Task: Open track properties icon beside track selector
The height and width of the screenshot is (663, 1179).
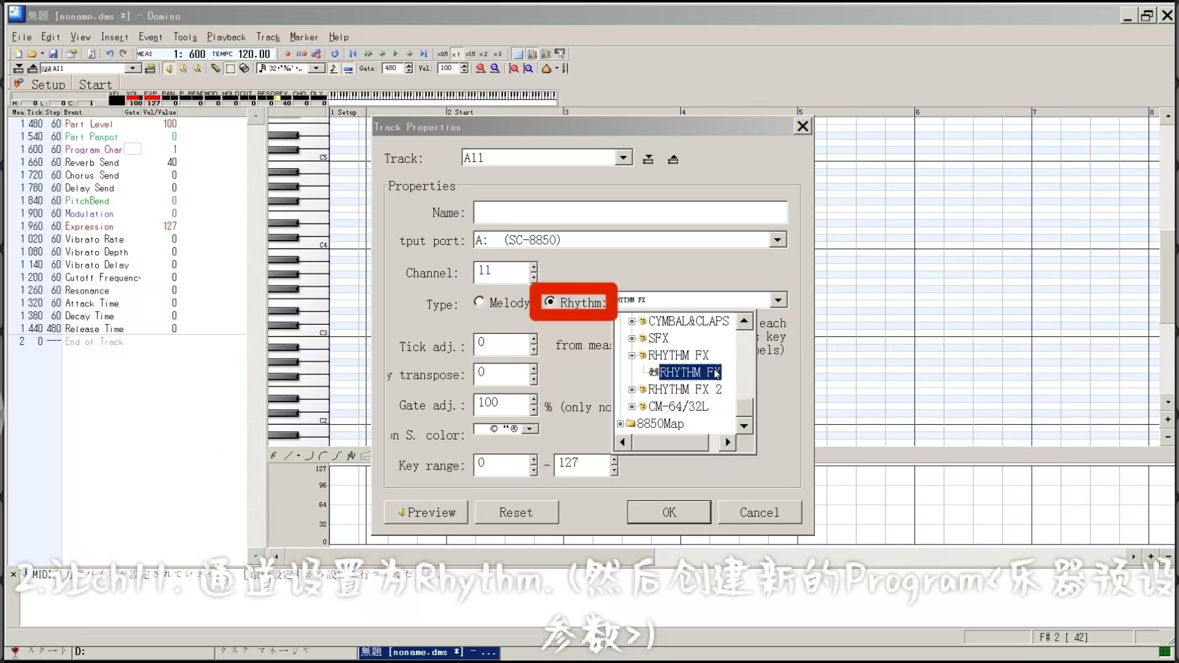Action: 150,69
